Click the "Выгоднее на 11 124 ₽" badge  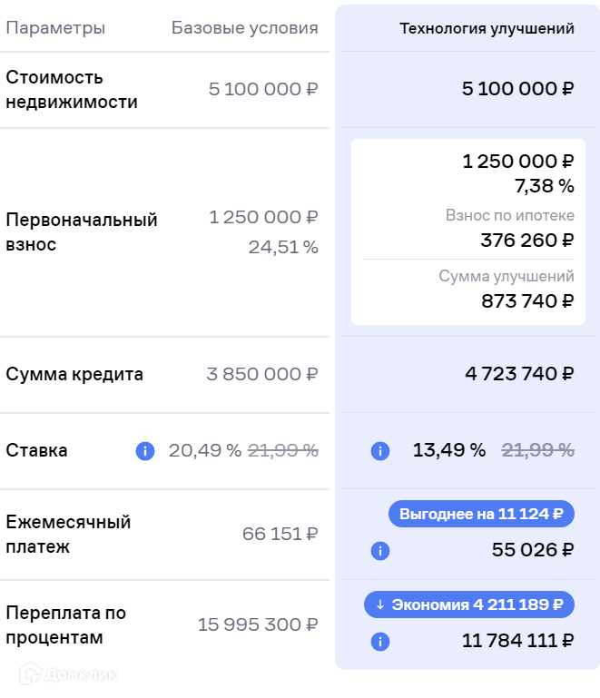481,514
